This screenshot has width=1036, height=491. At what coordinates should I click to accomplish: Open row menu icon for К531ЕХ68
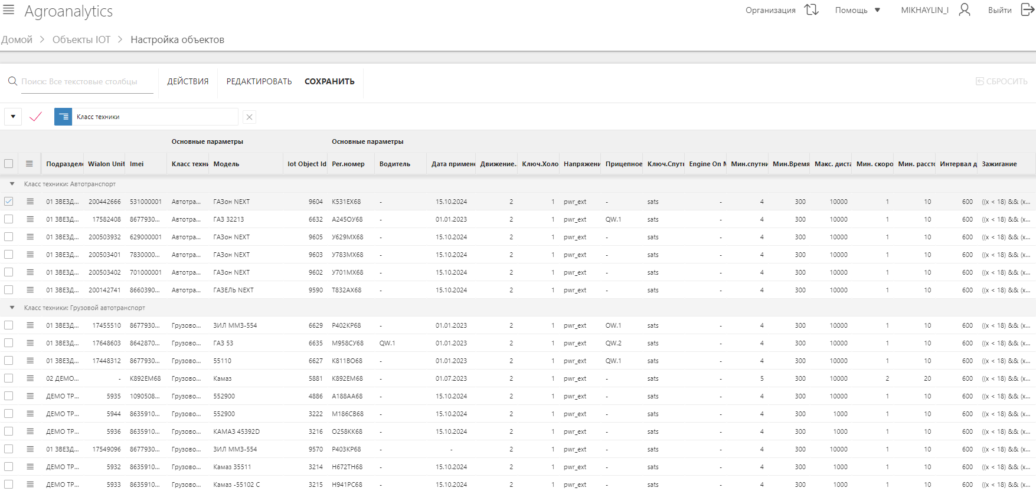30,202
